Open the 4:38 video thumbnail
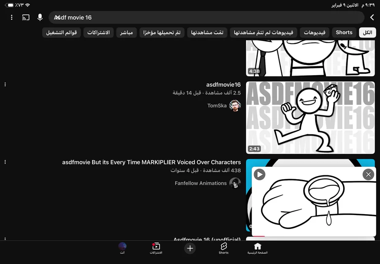 coord(310,58)
